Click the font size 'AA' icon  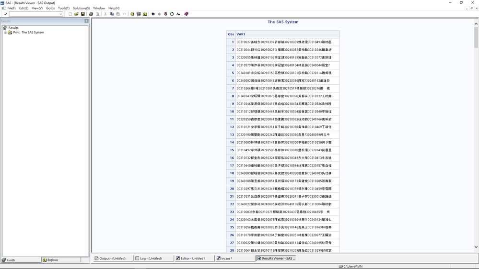point(178,14)
